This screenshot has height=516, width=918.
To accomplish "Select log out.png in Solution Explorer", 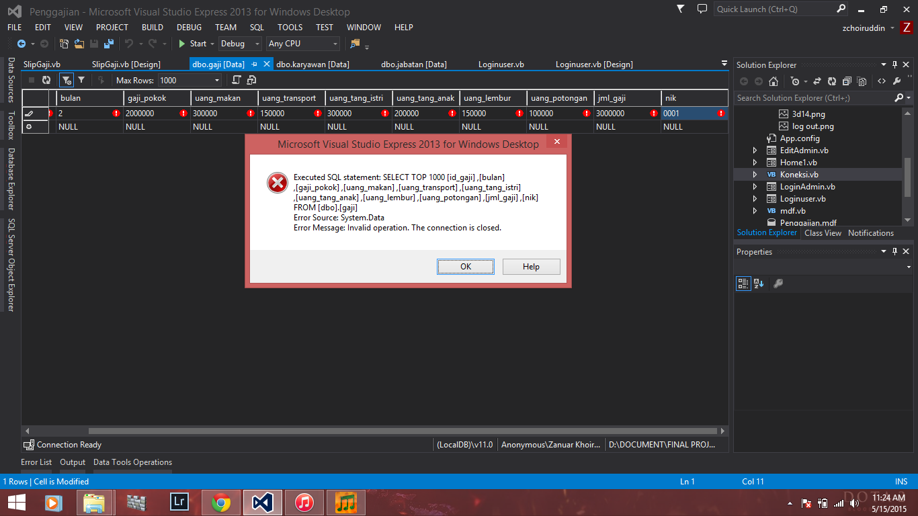I will [814, 126].
